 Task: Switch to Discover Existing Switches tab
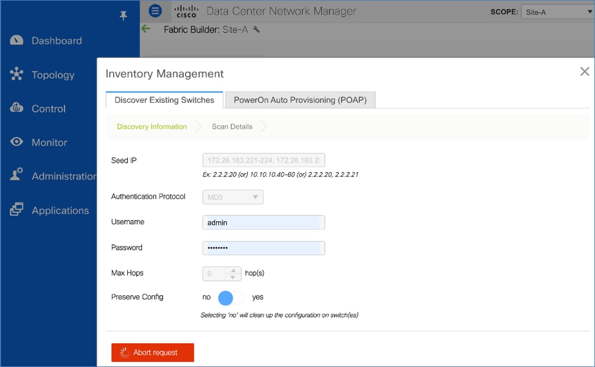click(164, 100)
